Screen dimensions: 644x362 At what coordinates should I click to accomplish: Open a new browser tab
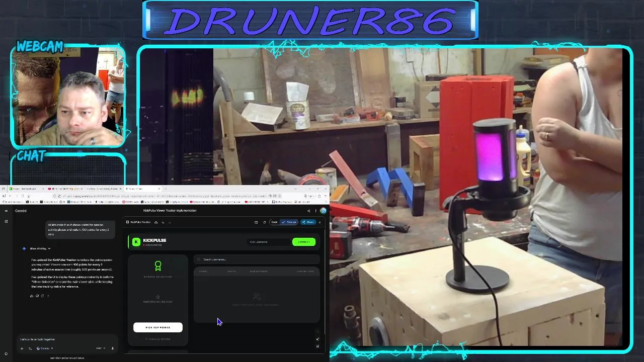click(166, 189)
